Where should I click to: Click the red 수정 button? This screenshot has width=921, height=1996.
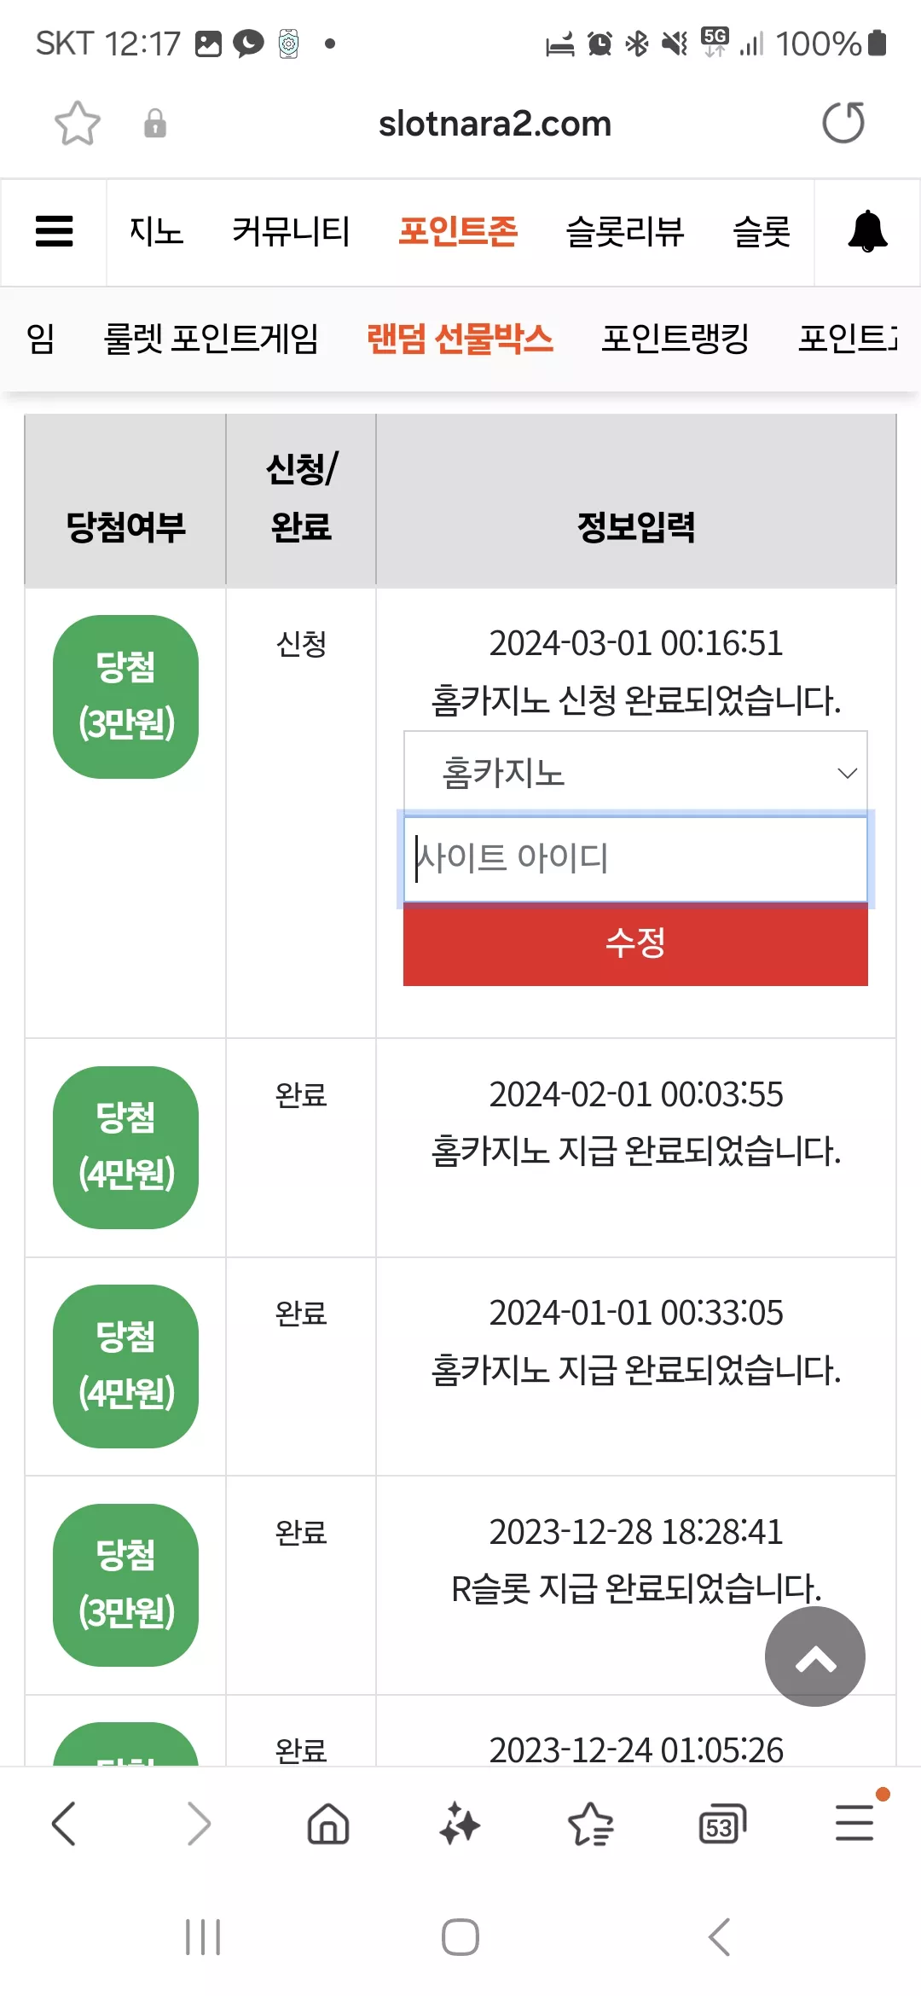pos(635,944)
